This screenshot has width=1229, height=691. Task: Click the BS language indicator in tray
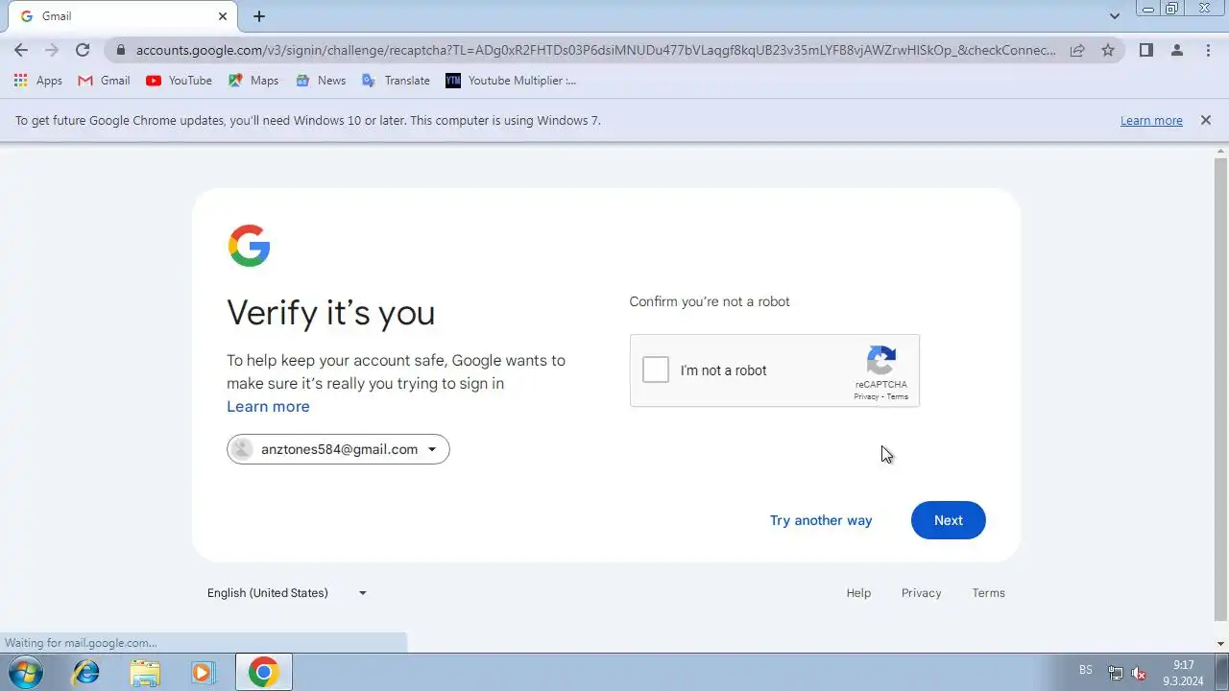click(1086, 670)
